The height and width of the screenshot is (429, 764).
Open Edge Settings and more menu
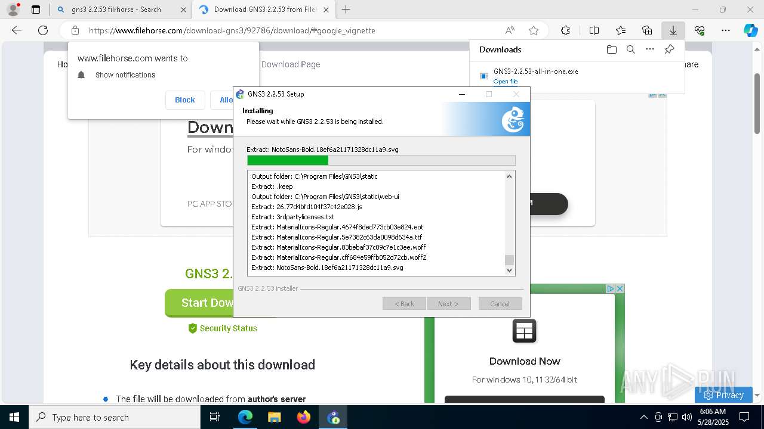[x=726, y=30]
